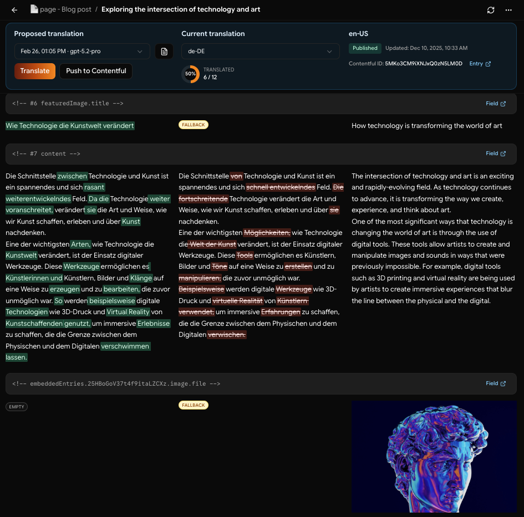The width and height of the screenshot is (524, 517).
Task: Click the EMPTY badge in the image section
Action: [x=16, y=406]
